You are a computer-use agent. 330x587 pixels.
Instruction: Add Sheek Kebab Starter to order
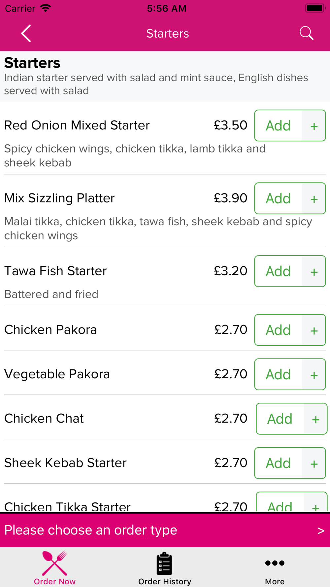coord(278,463)
